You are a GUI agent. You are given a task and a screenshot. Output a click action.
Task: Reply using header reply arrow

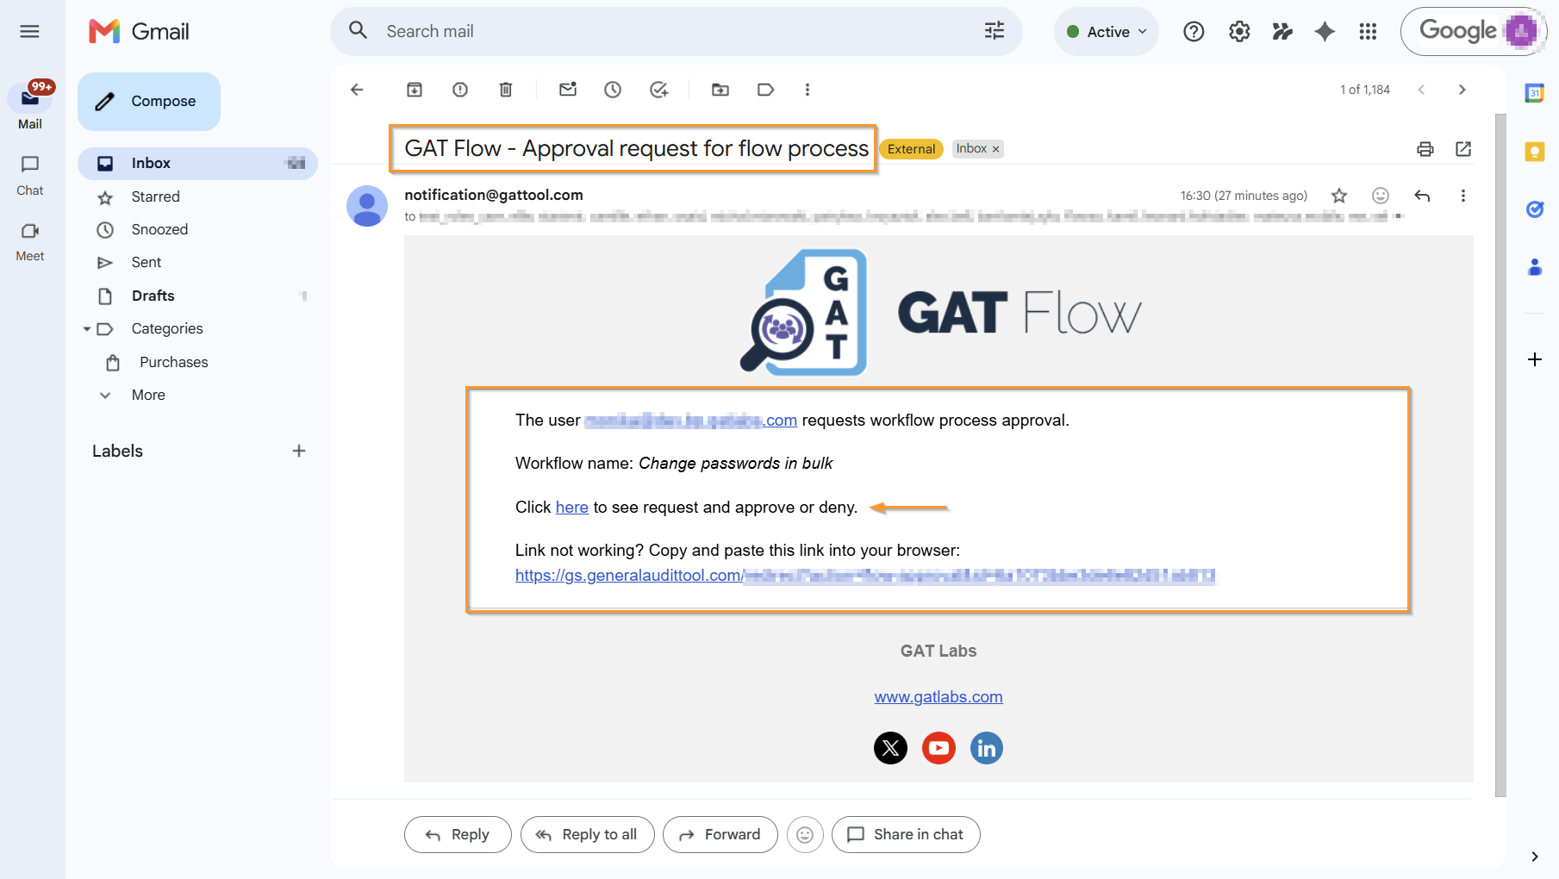point(1422,196)
